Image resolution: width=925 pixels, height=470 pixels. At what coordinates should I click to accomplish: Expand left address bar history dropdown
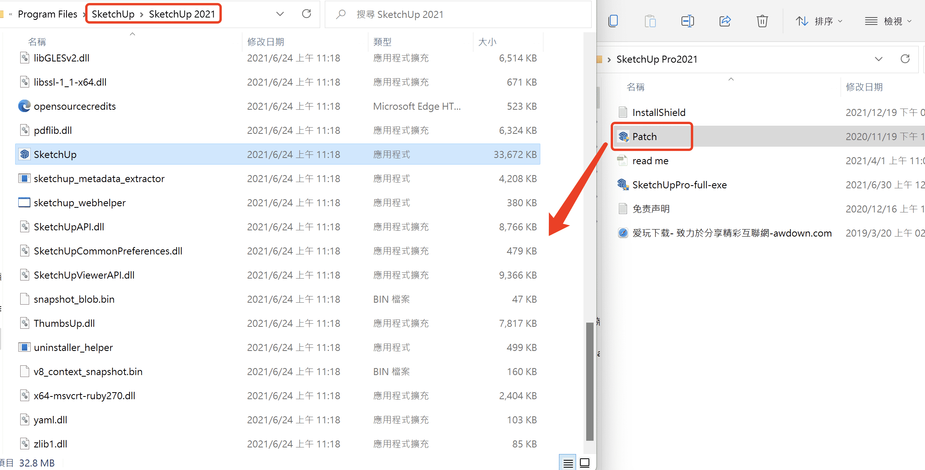click(x=280, y=14)
